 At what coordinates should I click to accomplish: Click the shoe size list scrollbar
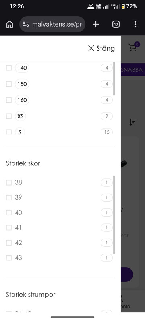pos(114,215)
